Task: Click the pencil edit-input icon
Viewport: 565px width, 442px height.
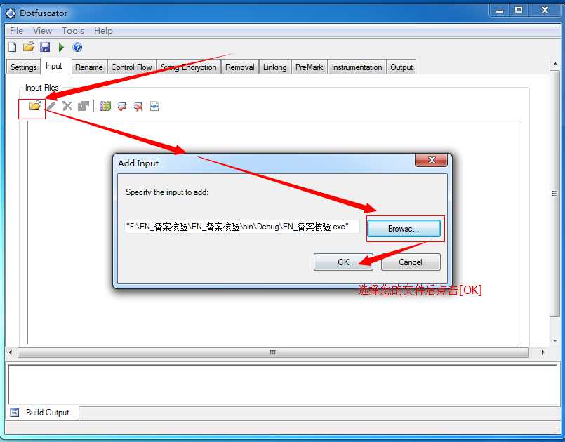Action: [51, 106]
